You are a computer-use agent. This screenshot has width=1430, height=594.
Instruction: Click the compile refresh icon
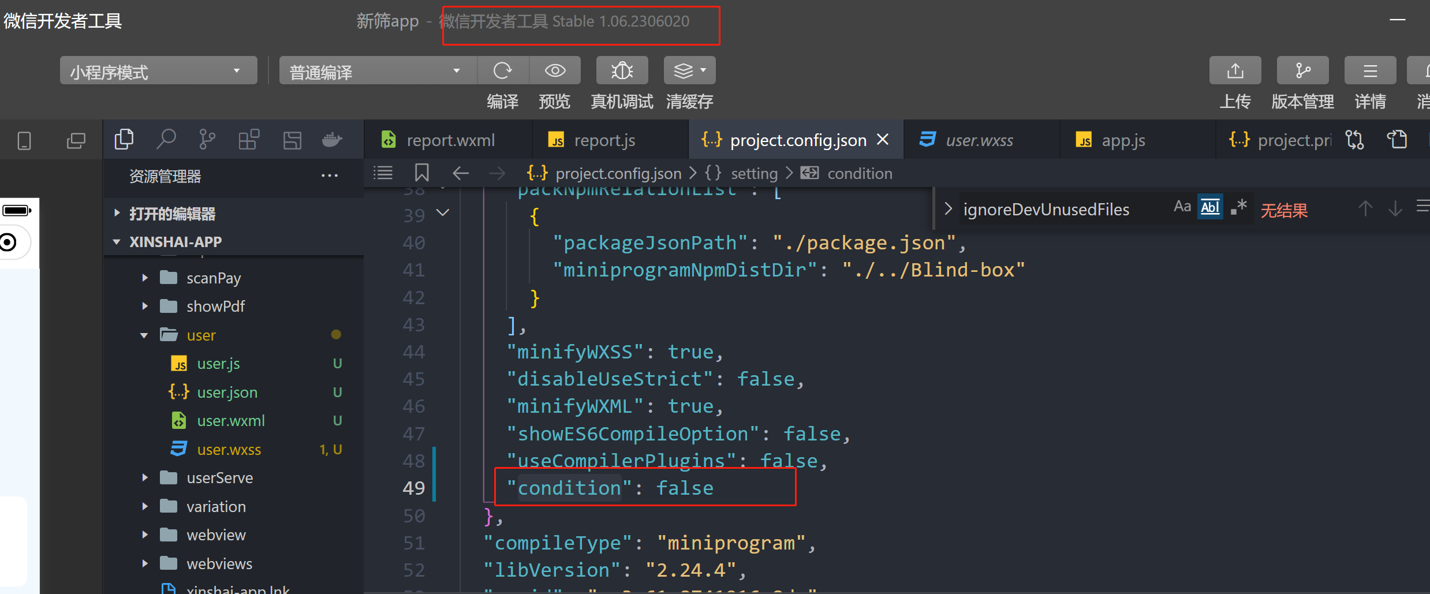[x=503, y=71]
